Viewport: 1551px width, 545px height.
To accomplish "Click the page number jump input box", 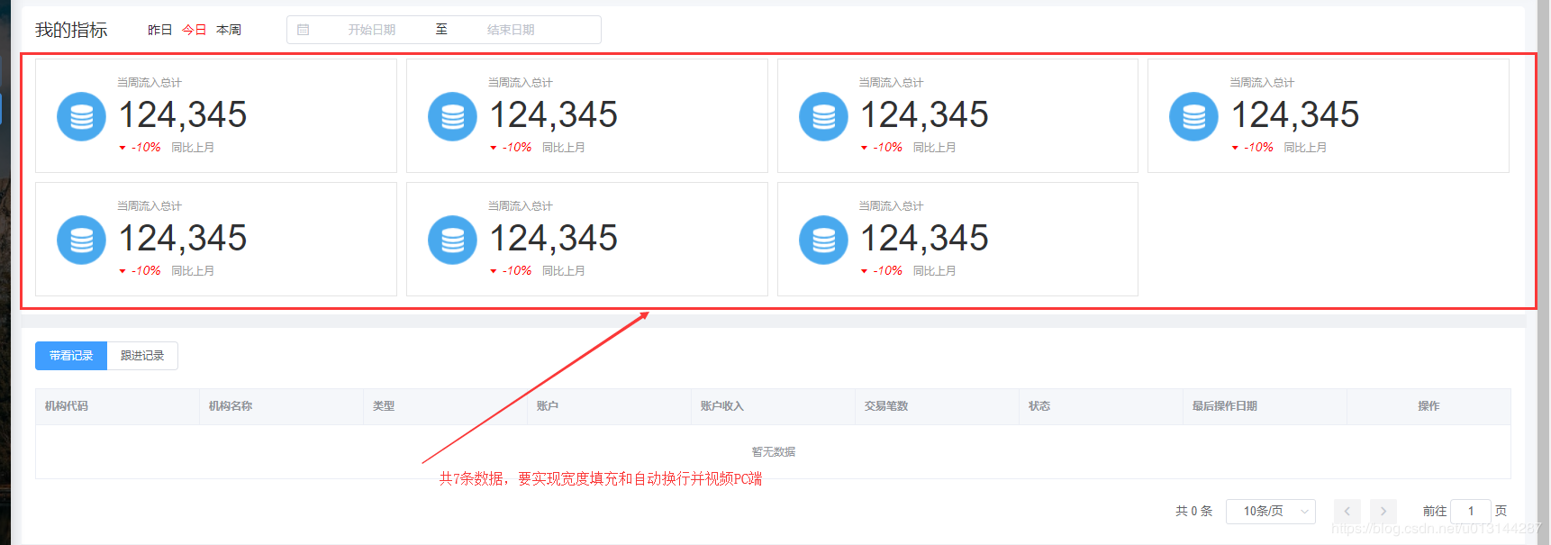I will point(1471,511).
